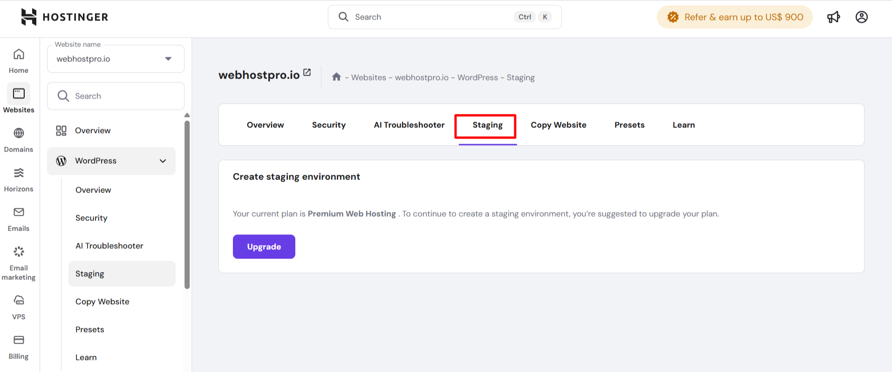
Task: Click the sidebar Overview grid icon
Action: tap(61, 131)
